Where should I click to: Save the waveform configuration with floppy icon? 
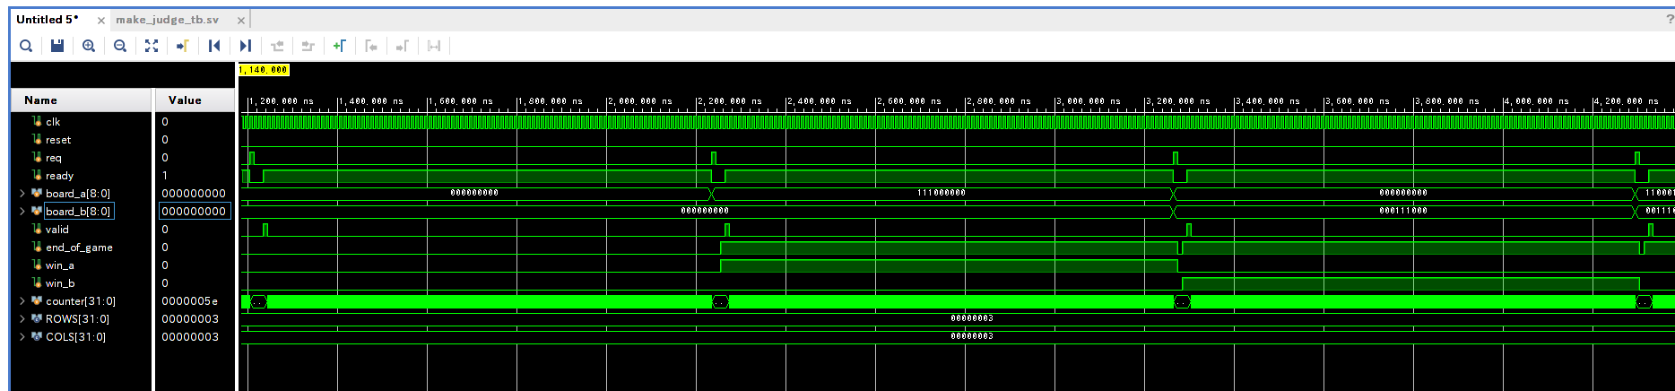pos(57,46)
